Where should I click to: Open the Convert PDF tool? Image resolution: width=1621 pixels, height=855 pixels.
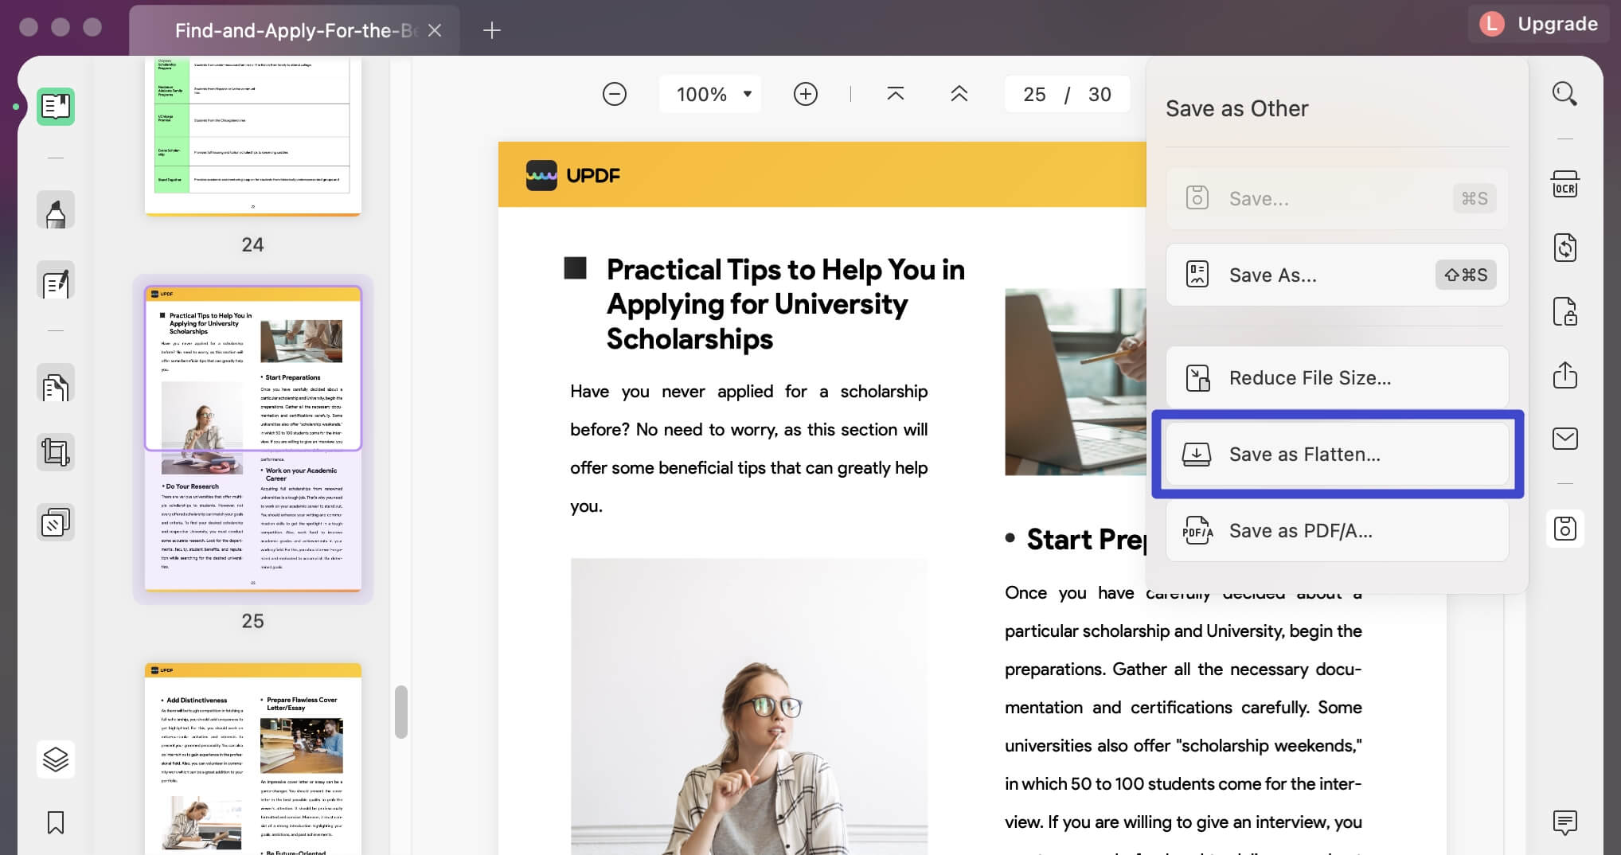tap(1565, 248)
